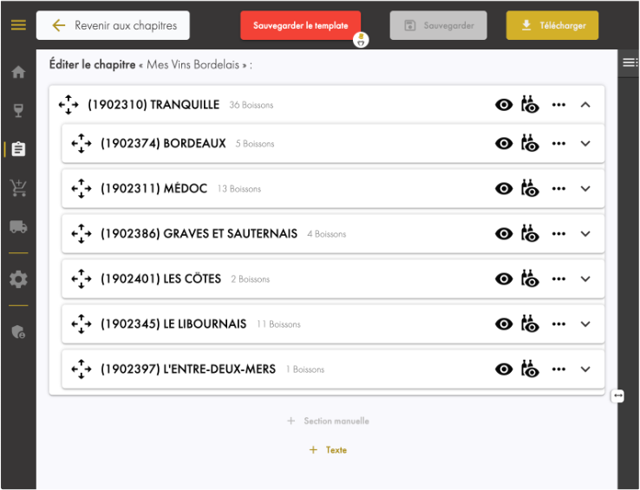Grab the move handle for BORDEAUX
Screen dimensions: 640x490
[82, 144]
